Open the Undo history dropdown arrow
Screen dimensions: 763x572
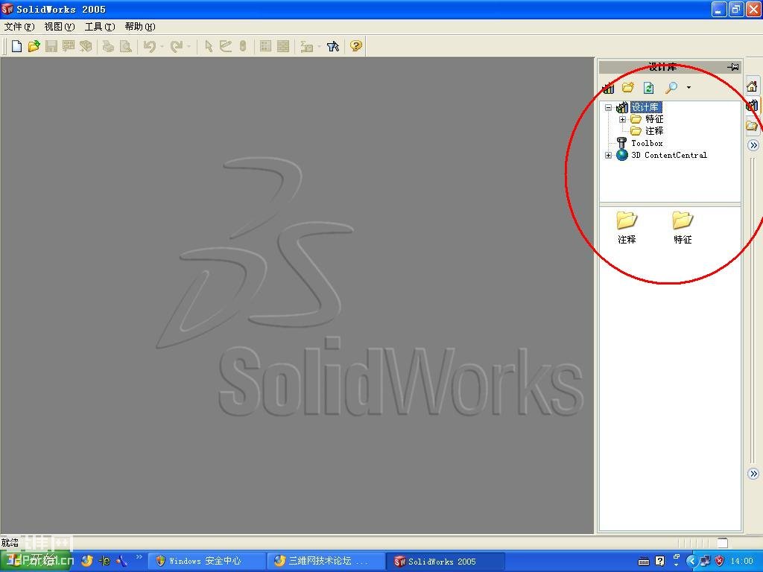pyautogui.click(x=162, y=47)
